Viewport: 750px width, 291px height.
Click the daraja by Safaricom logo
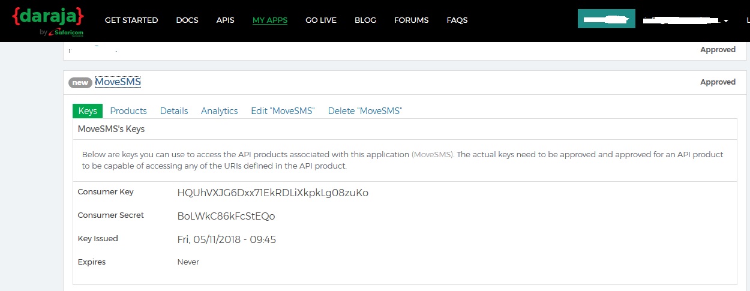[47, 21]
